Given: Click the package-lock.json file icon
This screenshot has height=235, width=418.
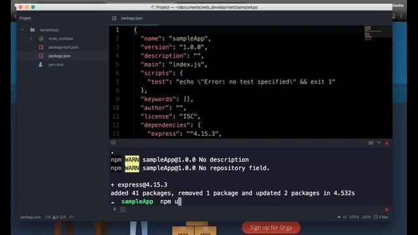Looking at the screenshot, I should tap(41, 47).
